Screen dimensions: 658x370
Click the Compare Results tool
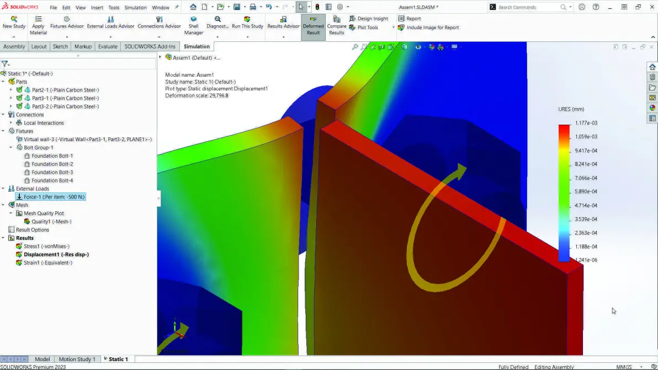[x=337, y=25]
